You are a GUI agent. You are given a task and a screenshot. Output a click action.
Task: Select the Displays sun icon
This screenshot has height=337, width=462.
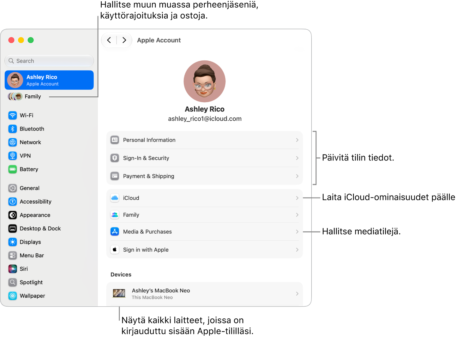[13, 242]
